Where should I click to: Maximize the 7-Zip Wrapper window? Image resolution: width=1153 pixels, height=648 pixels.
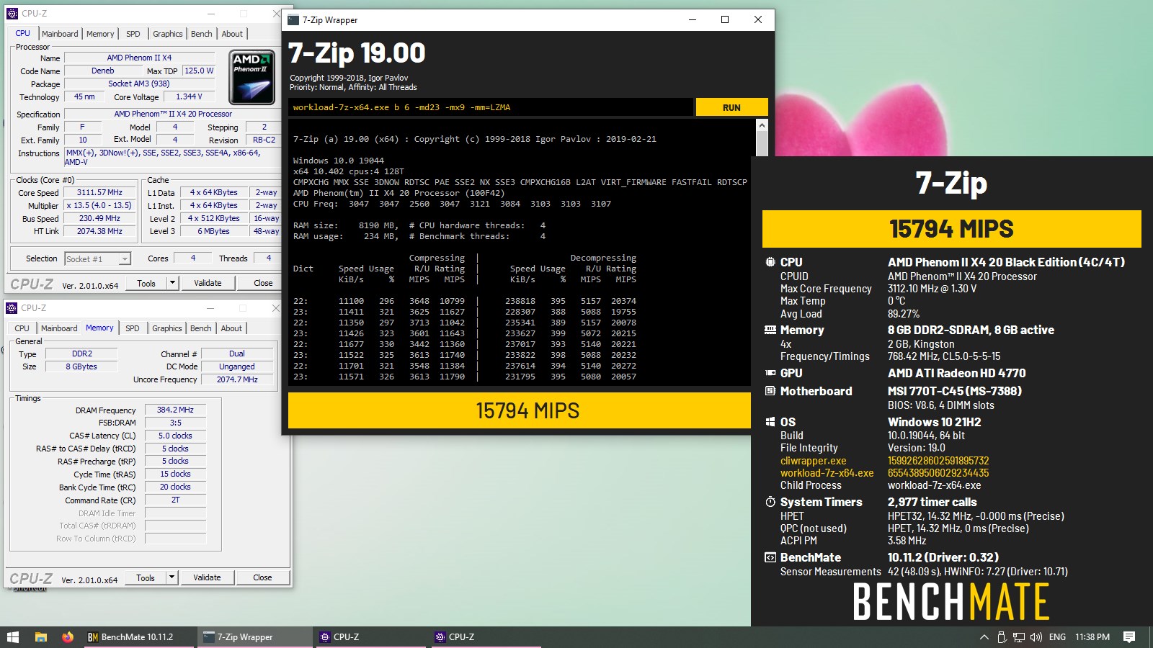click(725, 20)
